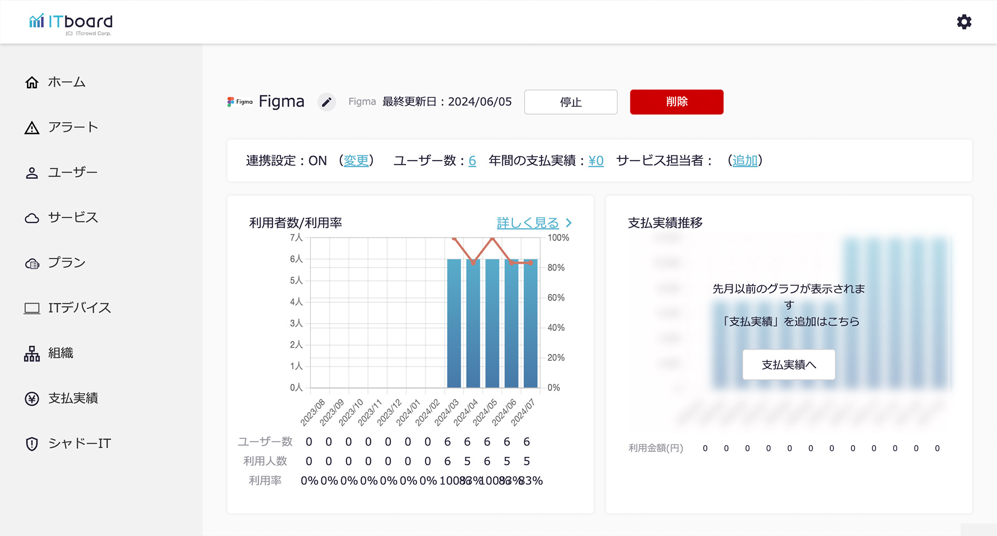997x536 pixels.
Task: Open settings via the gear icon
Action: click(964, 22)
